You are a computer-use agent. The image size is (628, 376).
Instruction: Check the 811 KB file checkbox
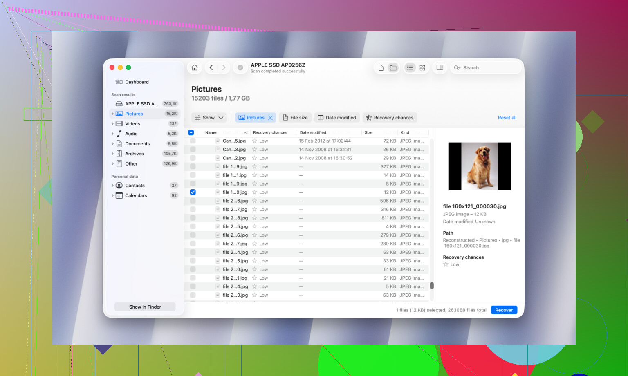point(193,218)
